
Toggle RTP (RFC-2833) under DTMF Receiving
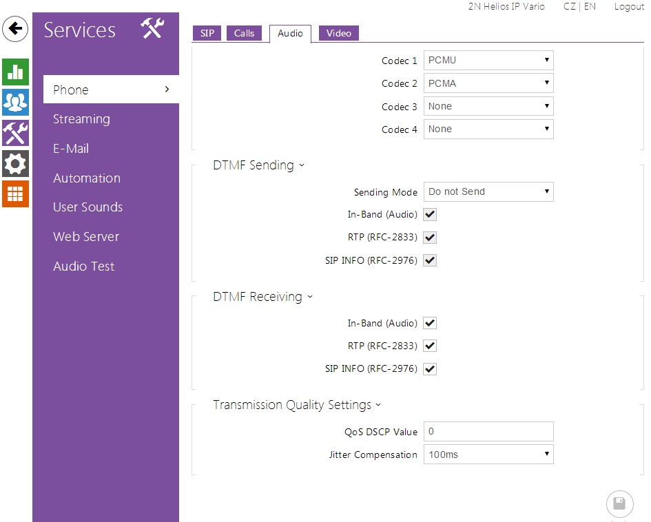click(x=430, y=346)
